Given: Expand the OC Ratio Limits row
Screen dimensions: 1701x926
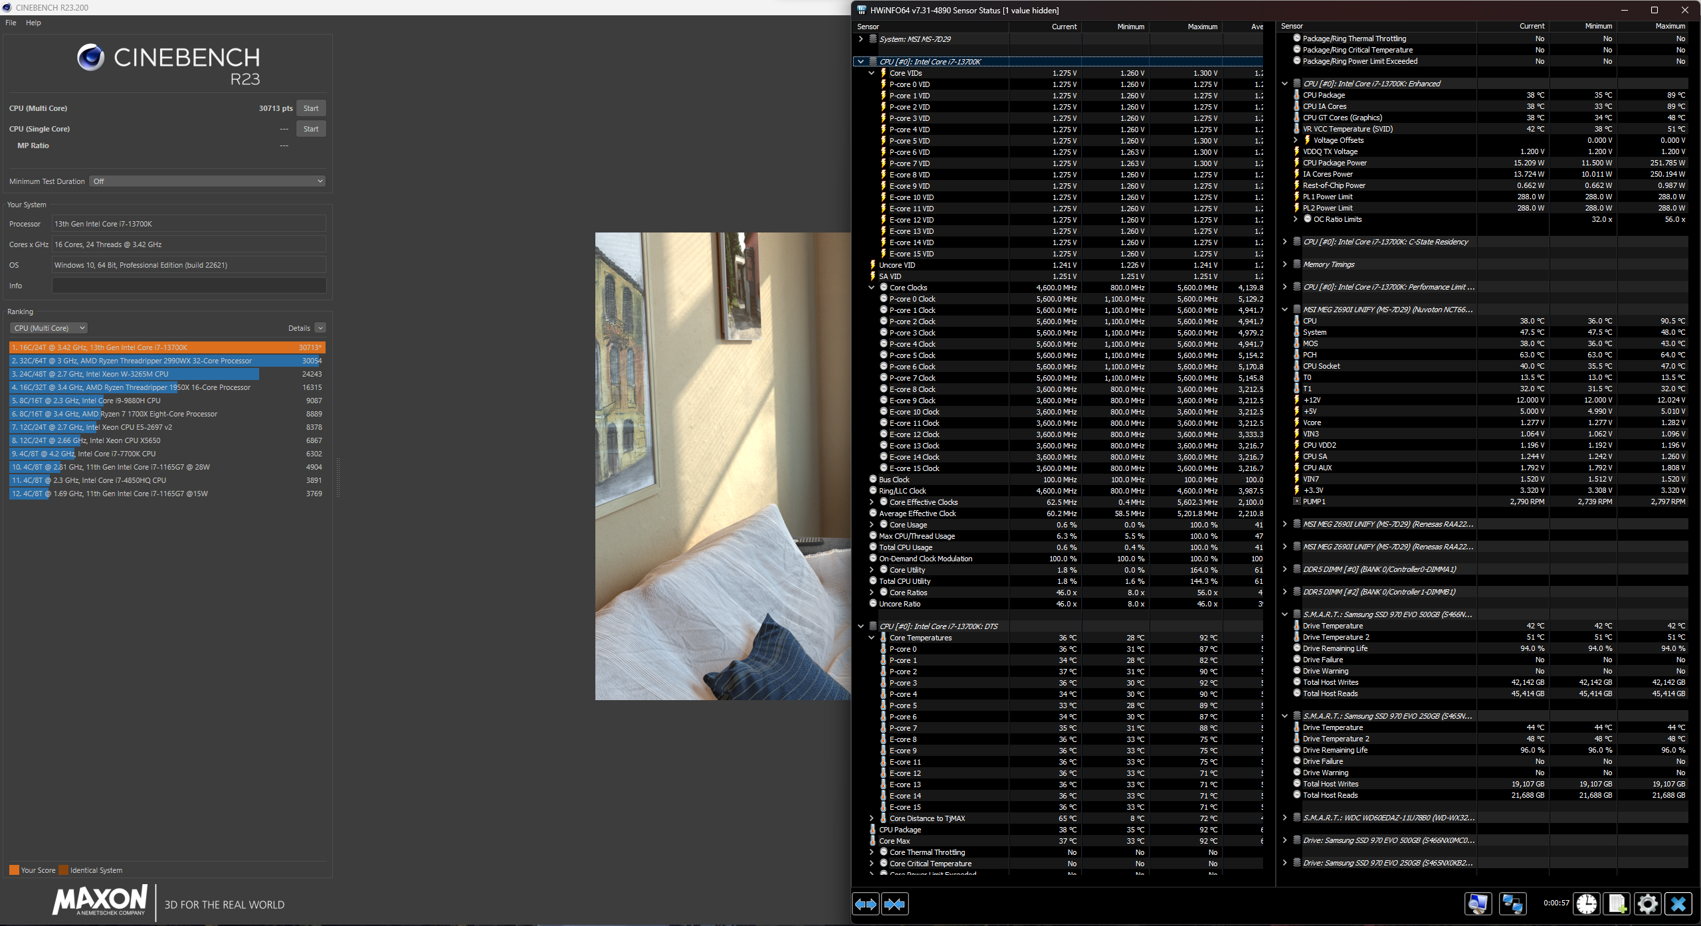Looking at the screenshot, I should 1295,219.
